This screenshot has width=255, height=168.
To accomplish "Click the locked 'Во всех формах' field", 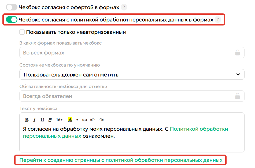I will 132,53.
